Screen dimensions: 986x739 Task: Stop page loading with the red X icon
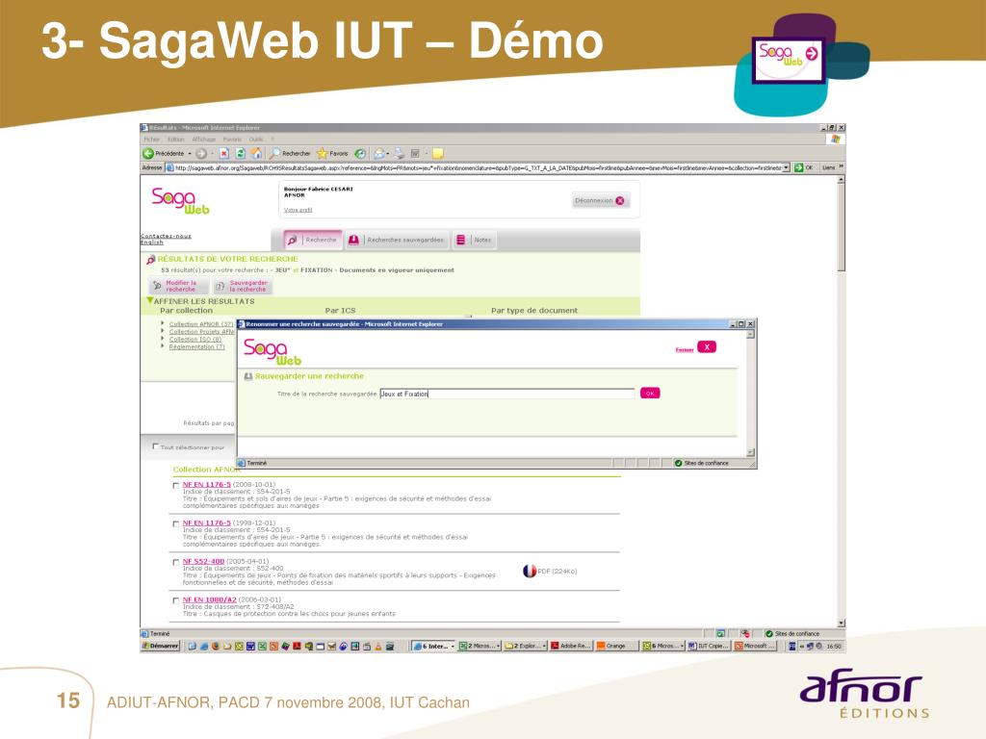[x=223, y=153]
